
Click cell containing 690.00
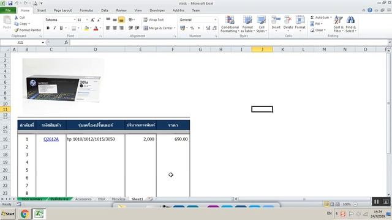173,139
